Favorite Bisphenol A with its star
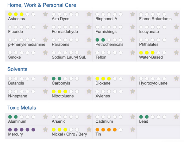The height and width of the screenshot is (142, 184). point(132,14)
